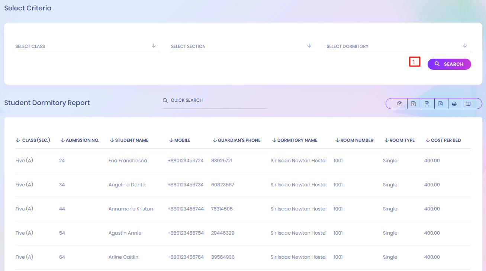This screenshot has width=486, height=271.
Task: Open the Select Class dropdown
Action: point(87,46)
